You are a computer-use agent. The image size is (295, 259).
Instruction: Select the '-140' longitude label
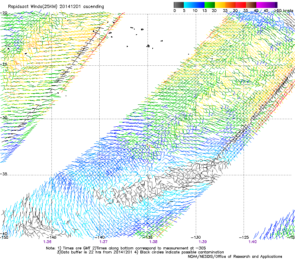pyautogui.click(x=100, y=237)
